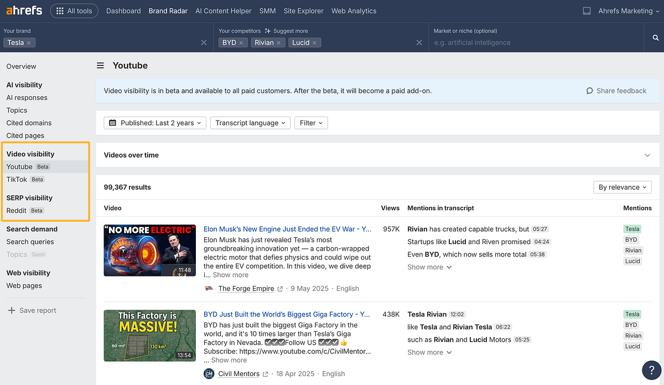Open The Forge Empire channel external link icon
The image size is (664, 385).
pos(280,288)
